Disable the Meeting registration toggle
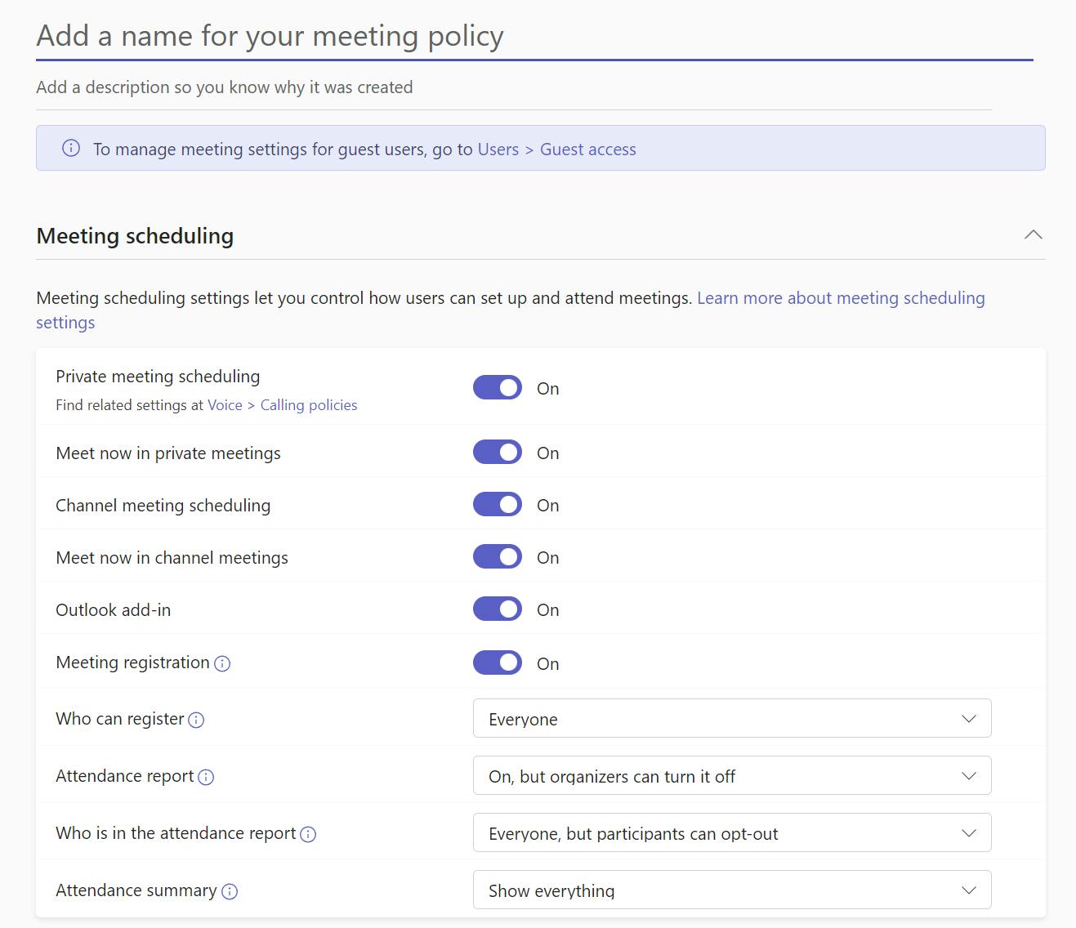 click(x=497, y=663)
